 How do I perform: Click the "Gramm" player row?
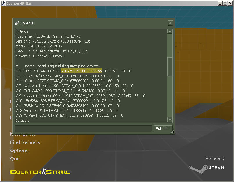pyautogui.click(x=67, y=81)
